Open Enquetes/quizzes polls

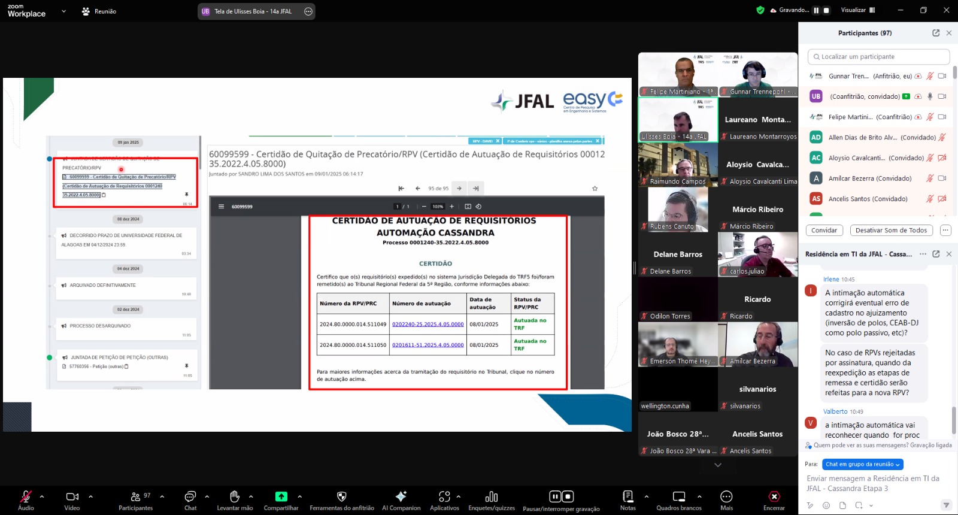[x=492, y=500]
